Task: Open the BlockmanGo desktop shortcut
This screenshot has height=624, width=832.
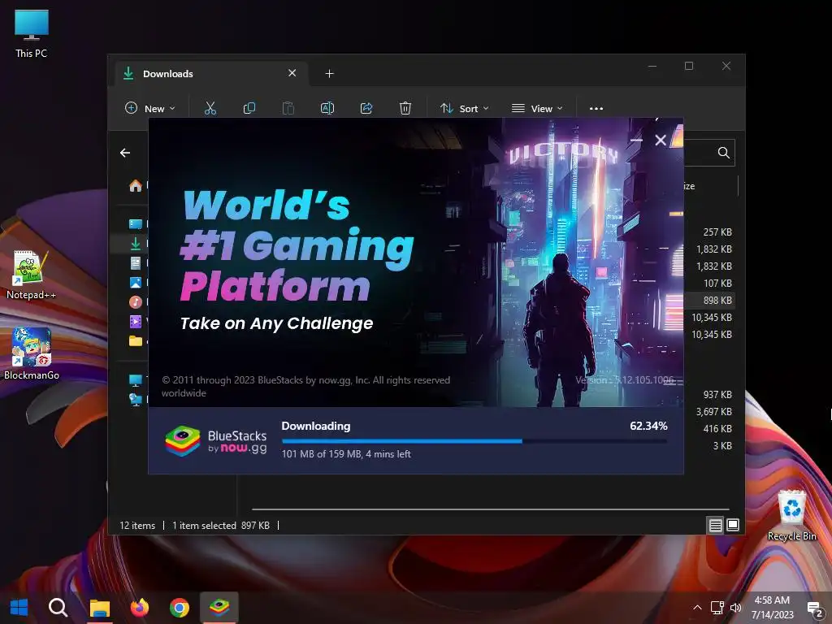Action: 32,354
